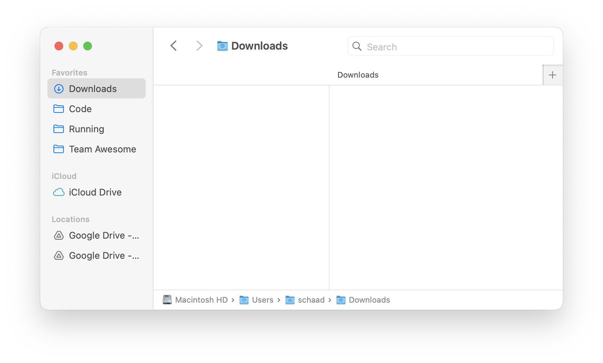The width and height of the screenshot is (603, 363).
Task: Open Team Awesome folder in sidebar
Action: [97, 149]
